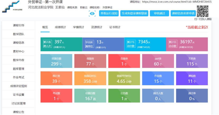Go to 素材中心 in the sidebar
This screenshot has height=115, width=219.
18,51
